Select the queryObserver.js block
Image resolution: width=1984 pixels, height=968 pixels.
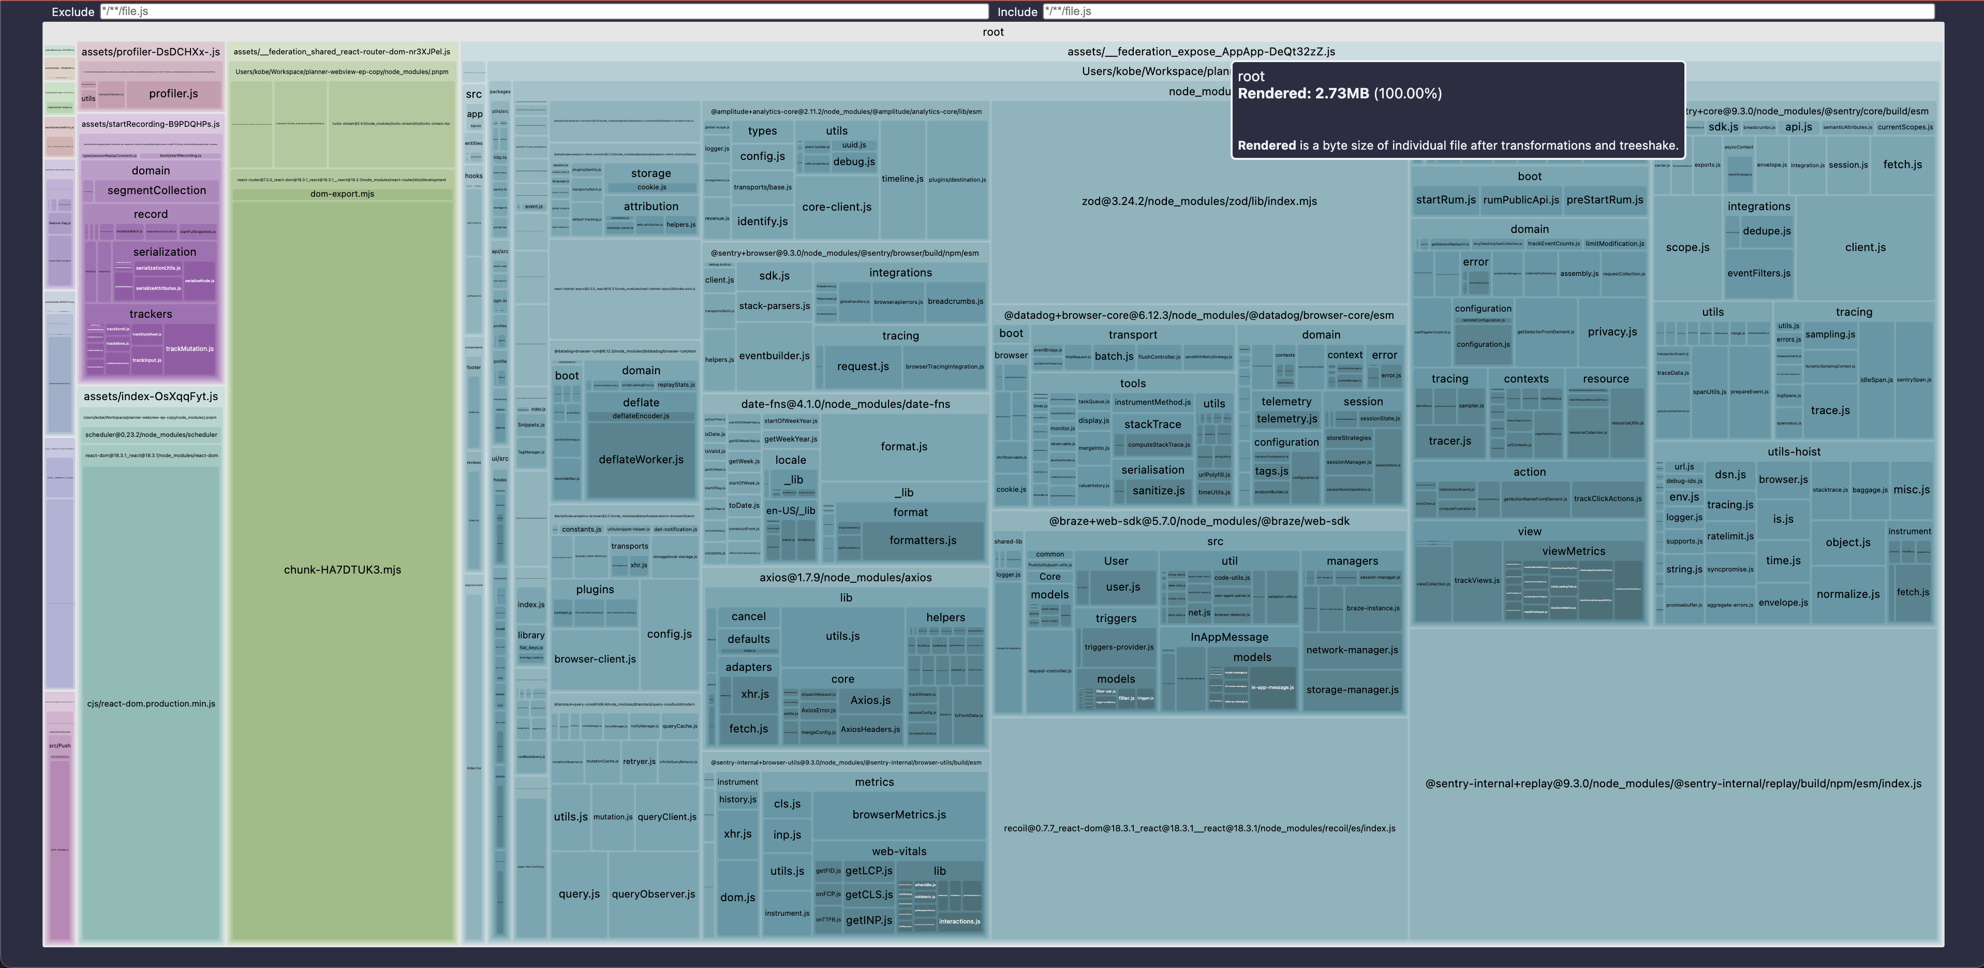click(x=653, y=895)
